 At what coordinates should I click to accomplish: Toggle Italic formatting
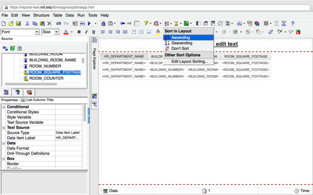(86, 32)
